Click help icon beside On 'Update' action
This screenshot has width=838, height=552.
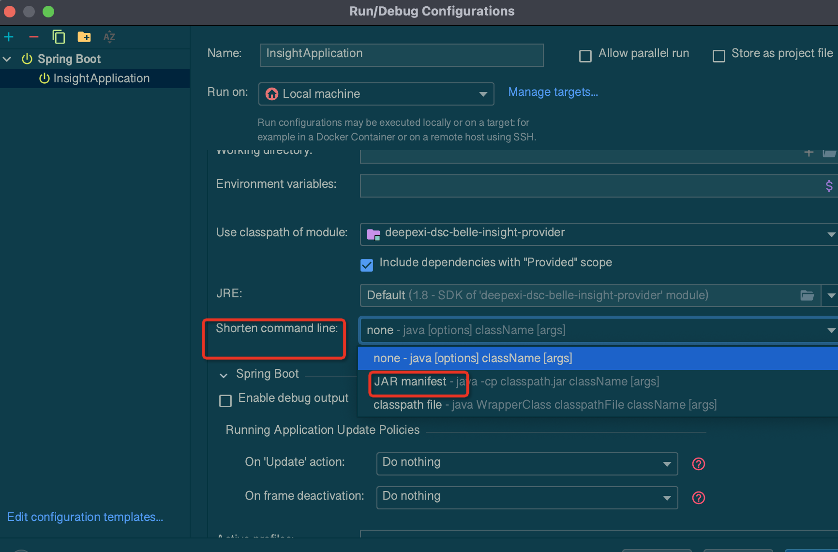click(698, 464)
